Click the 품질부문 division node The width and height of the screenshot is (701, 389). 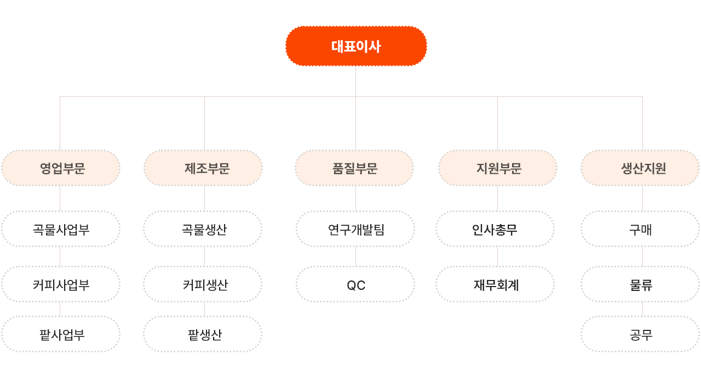[354, 168]
